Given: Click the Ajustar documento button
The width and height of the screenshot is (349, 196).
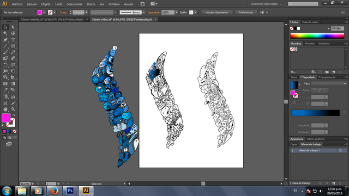Looking at the screenshot, I should (217, 13).
